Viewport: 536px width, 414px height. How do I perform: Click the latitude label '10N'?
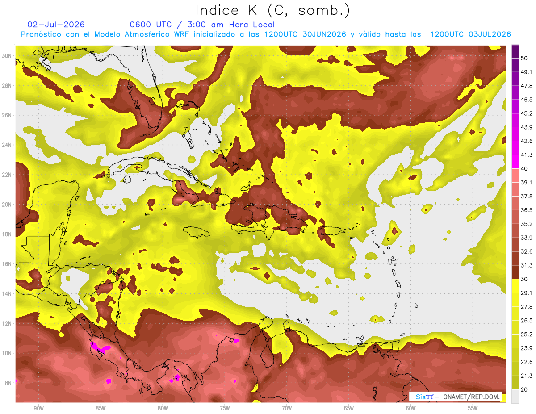tap(7, 353)
